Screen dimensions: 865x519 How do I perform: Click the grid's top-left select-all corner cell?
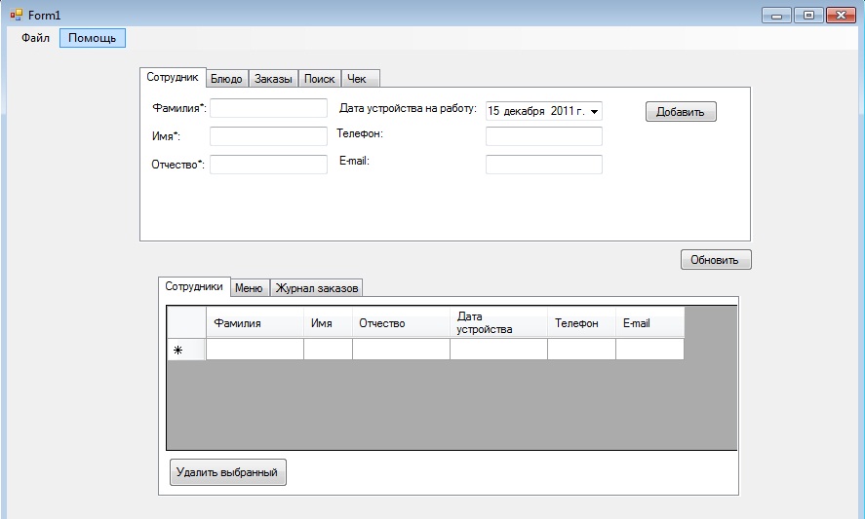(186, 322)
